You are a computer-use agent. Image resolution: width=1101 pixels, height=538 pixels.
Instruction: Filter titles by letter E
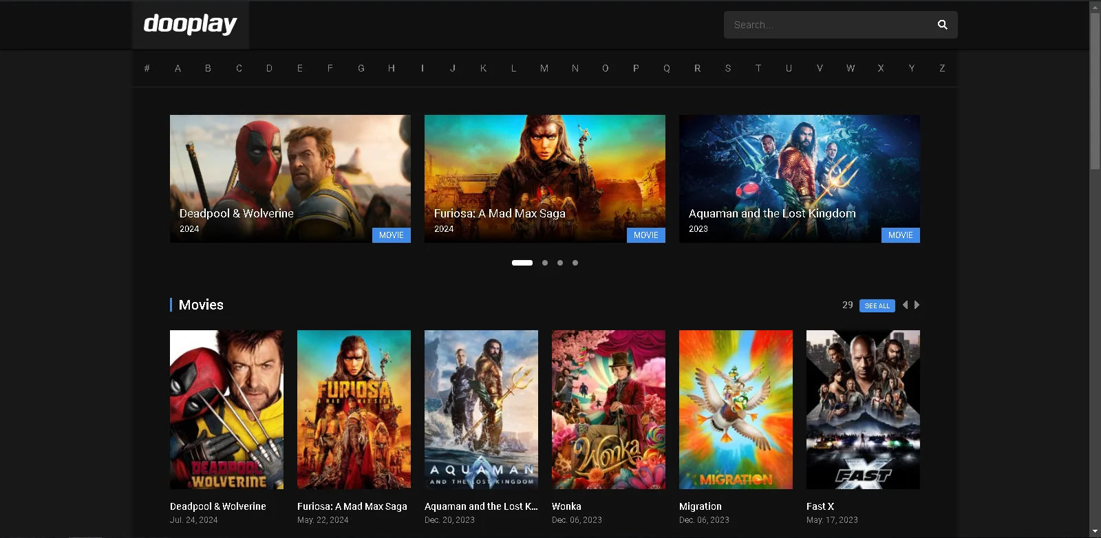tap(300, 68)
